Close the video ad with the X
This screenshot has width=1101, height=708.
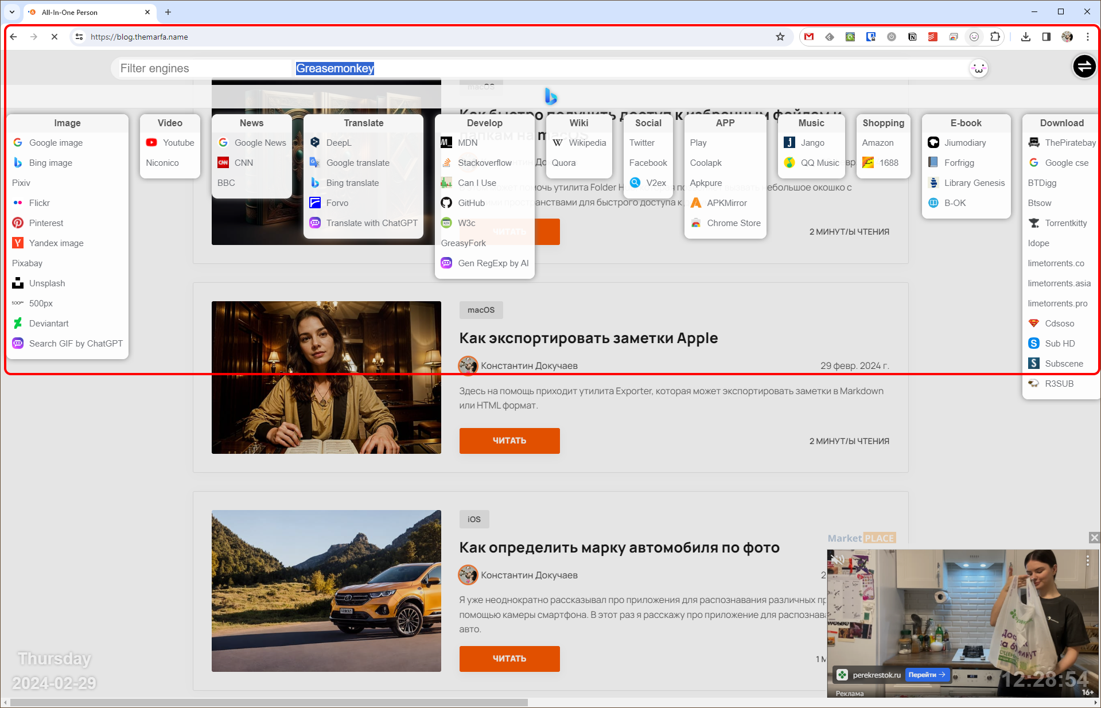point(1094,538)
